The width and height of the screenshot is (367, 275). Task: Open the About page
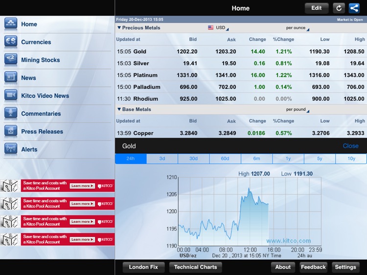pos(283,267)
